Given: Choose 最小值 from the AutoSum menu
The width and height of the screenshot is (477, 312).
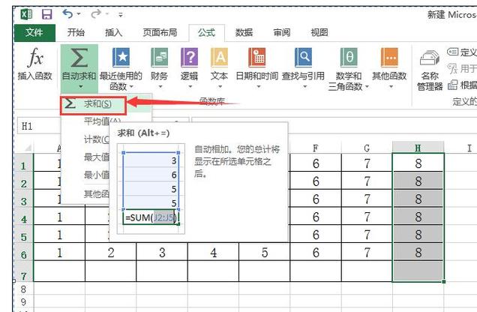Looking at the screenshot, I should tap(97, 175).
